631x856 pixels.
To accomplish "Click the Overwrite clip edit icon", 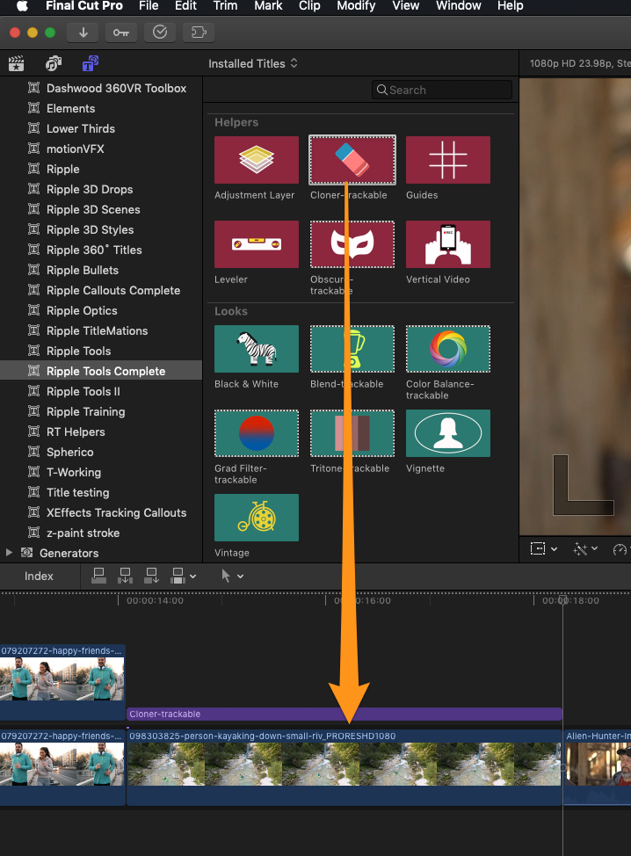I will [178, 576].
